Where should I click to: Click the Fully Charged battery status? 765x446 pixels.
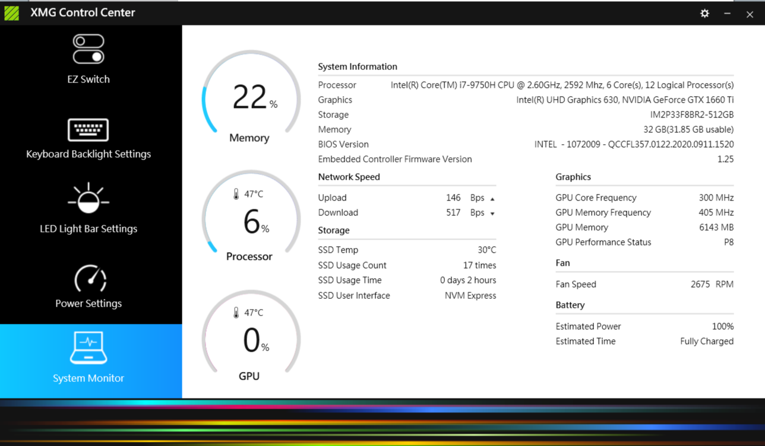point(707,341)
